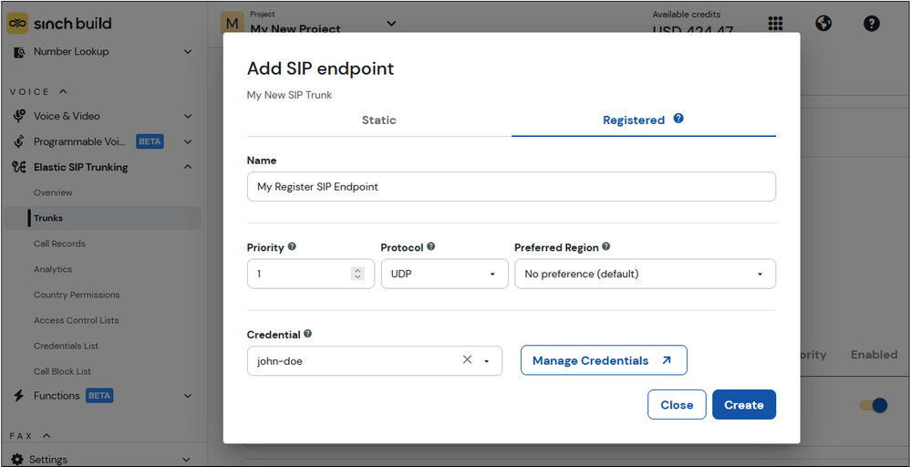The width and height of the screenshot is (910, 467).
Task: Open Analytics in the sidebar
Action: coord(53,269)
